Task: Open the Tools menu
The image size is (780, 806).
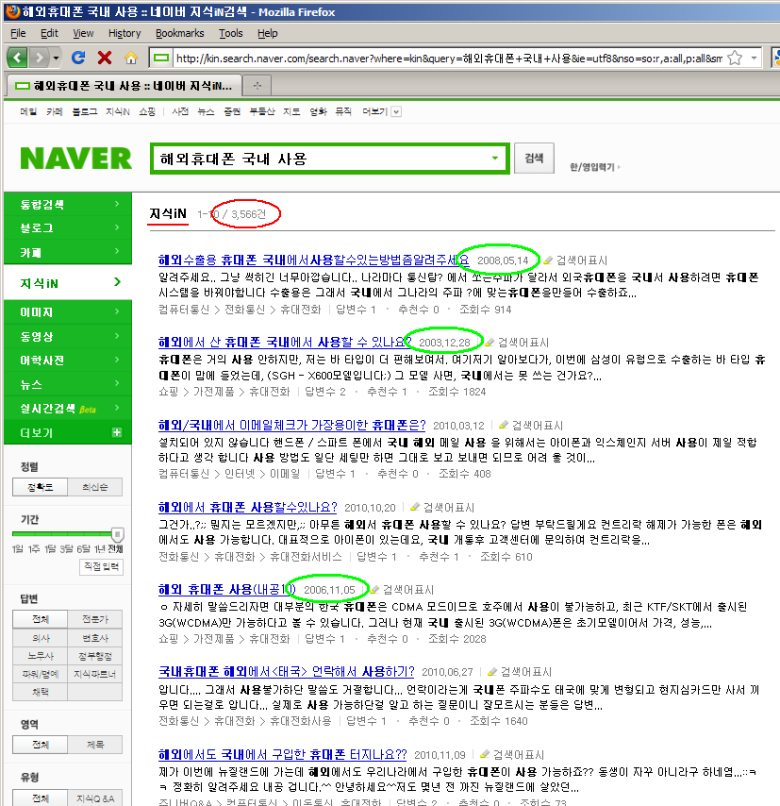Action: (231, 33)
